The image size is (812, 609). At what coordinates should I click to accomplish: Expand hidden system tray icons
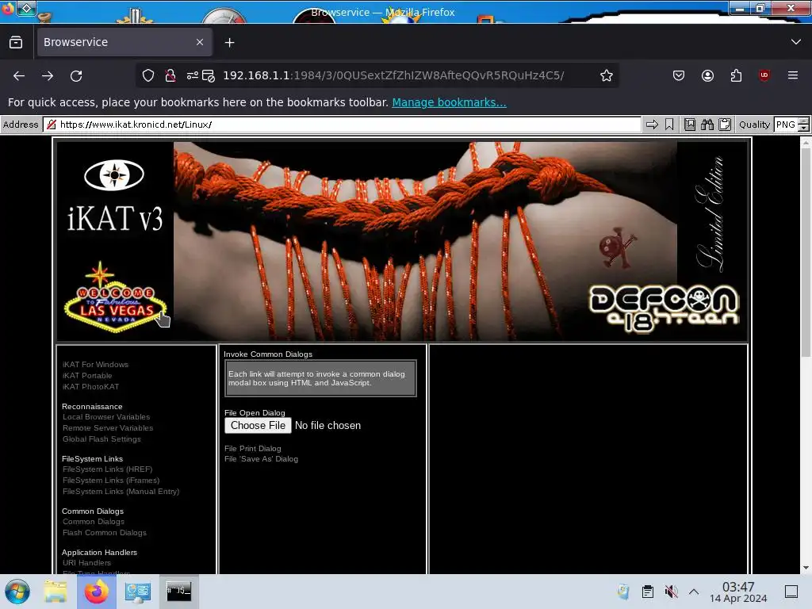click(x=694, y=591)
